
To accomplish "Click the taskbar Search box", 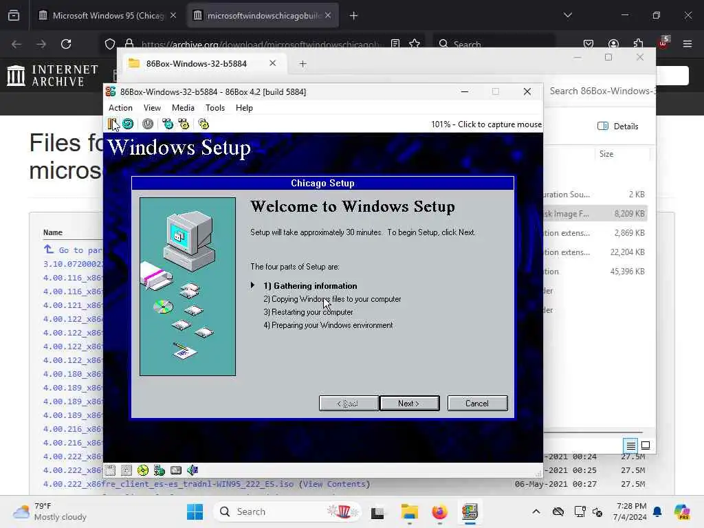I will pos(287,511).
